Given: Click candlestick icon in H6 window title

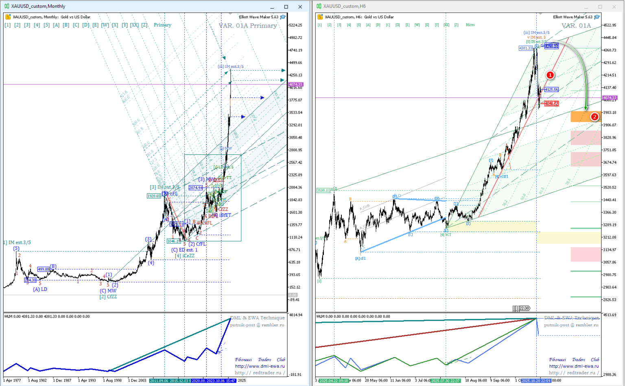Looking at the screenshot, I should (319, 6).
